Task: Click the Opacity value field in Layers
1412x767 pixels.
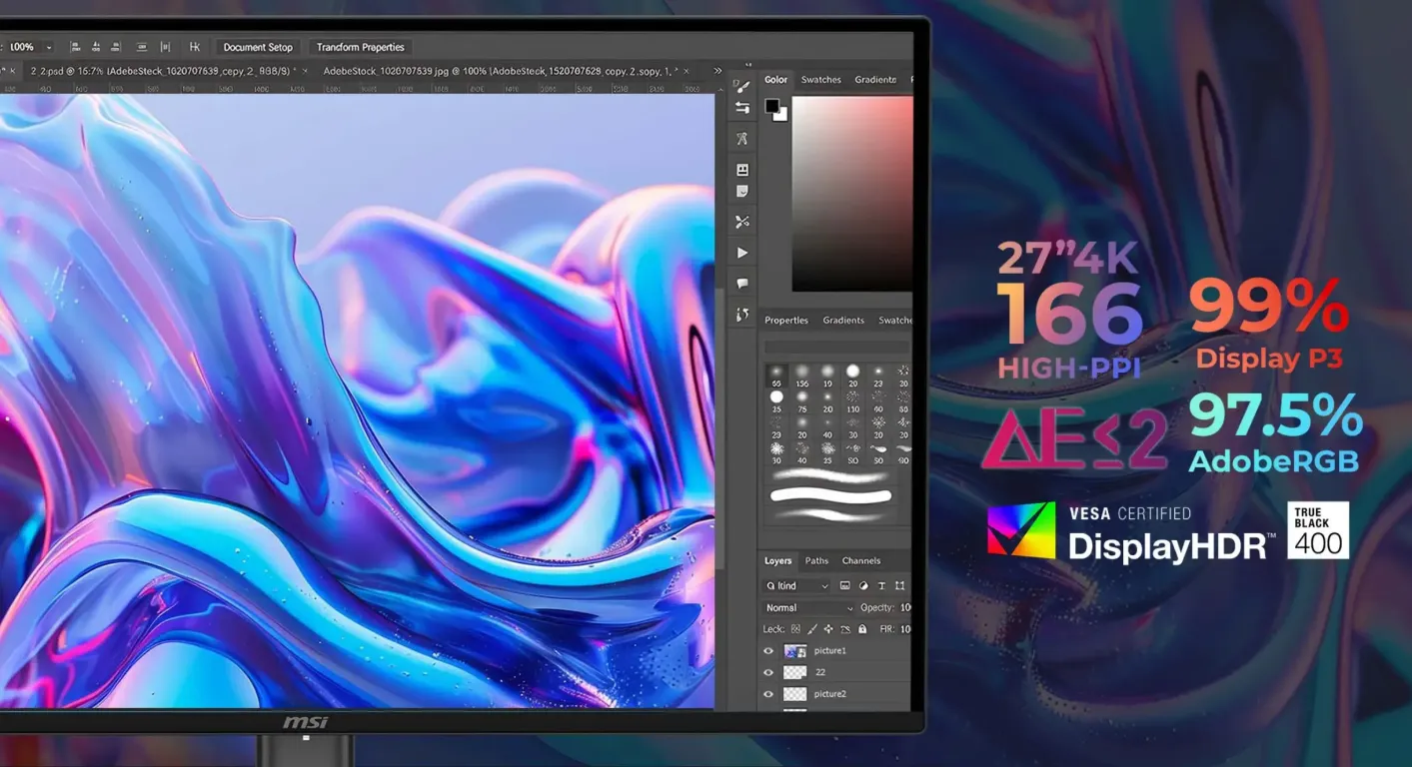Action: pos(904,607)
